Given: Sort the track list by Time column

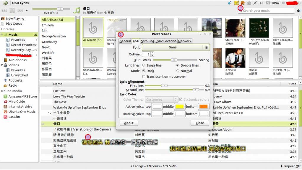Looking at the screenshot, I should [x=292, y=84].
